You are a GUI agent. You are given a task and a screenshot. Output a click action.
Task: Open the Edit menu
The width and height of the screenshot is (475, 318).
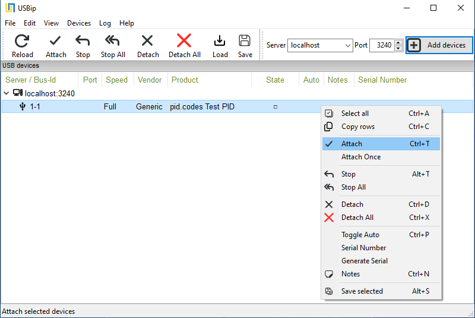tap(30, 23)
